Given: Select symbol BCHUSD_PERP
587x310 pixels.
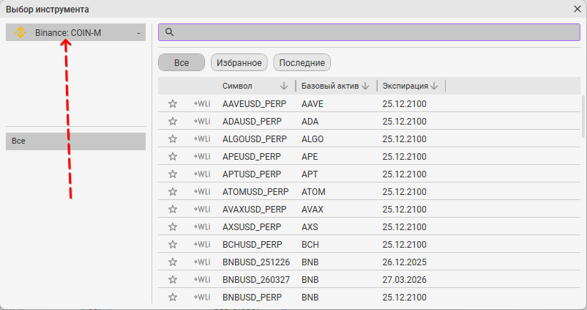Looking at the screenshot, I should coord(252,244).
